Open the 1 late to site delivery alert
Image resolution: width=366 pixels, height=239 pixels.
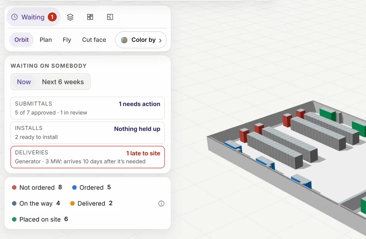point(87,157)
